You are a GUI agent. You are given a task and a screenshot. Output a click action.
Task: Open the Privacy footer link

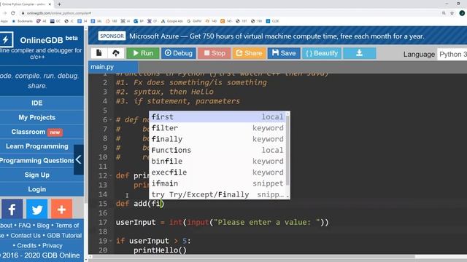(x=52, y=246)
